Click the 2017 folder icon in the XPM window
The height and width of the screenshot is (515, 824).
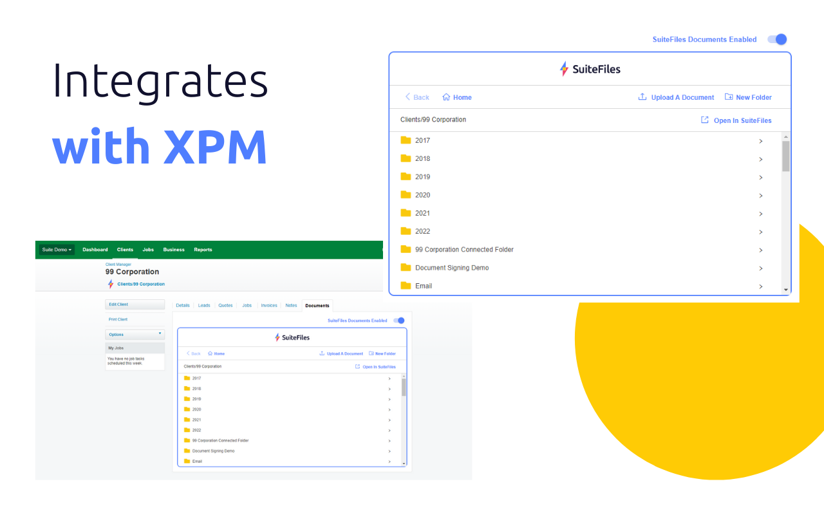point(187,379)
